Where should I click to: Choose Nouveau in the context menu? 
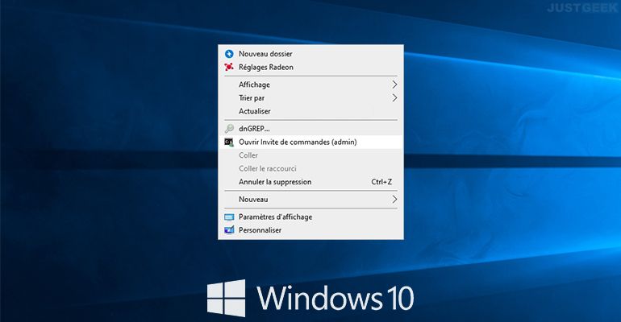(310, 199)
